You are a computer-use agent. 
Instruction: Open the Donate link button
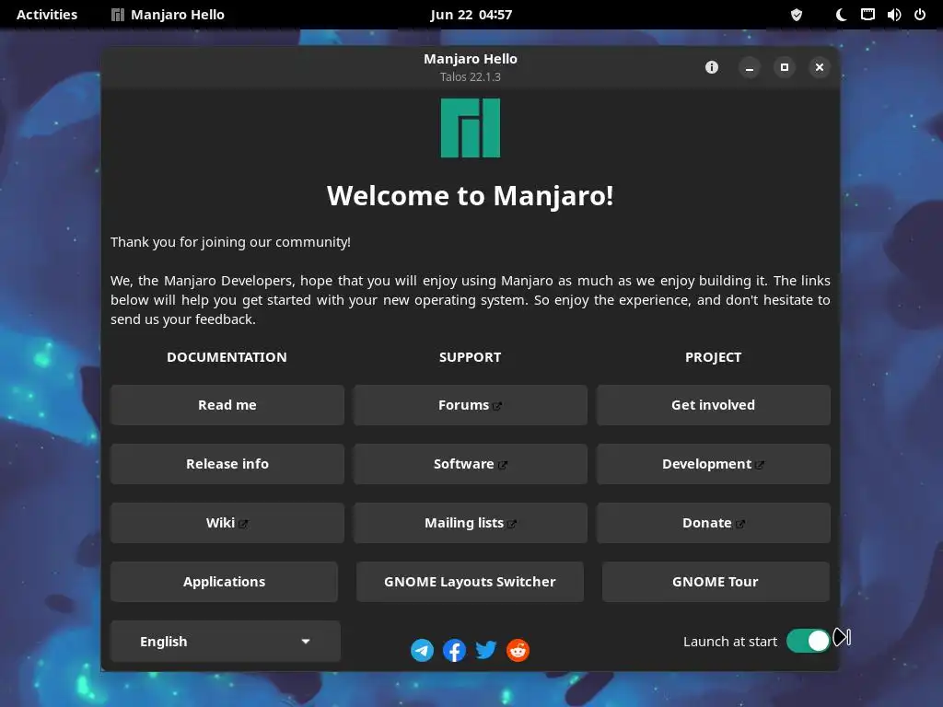pos(714,523)
